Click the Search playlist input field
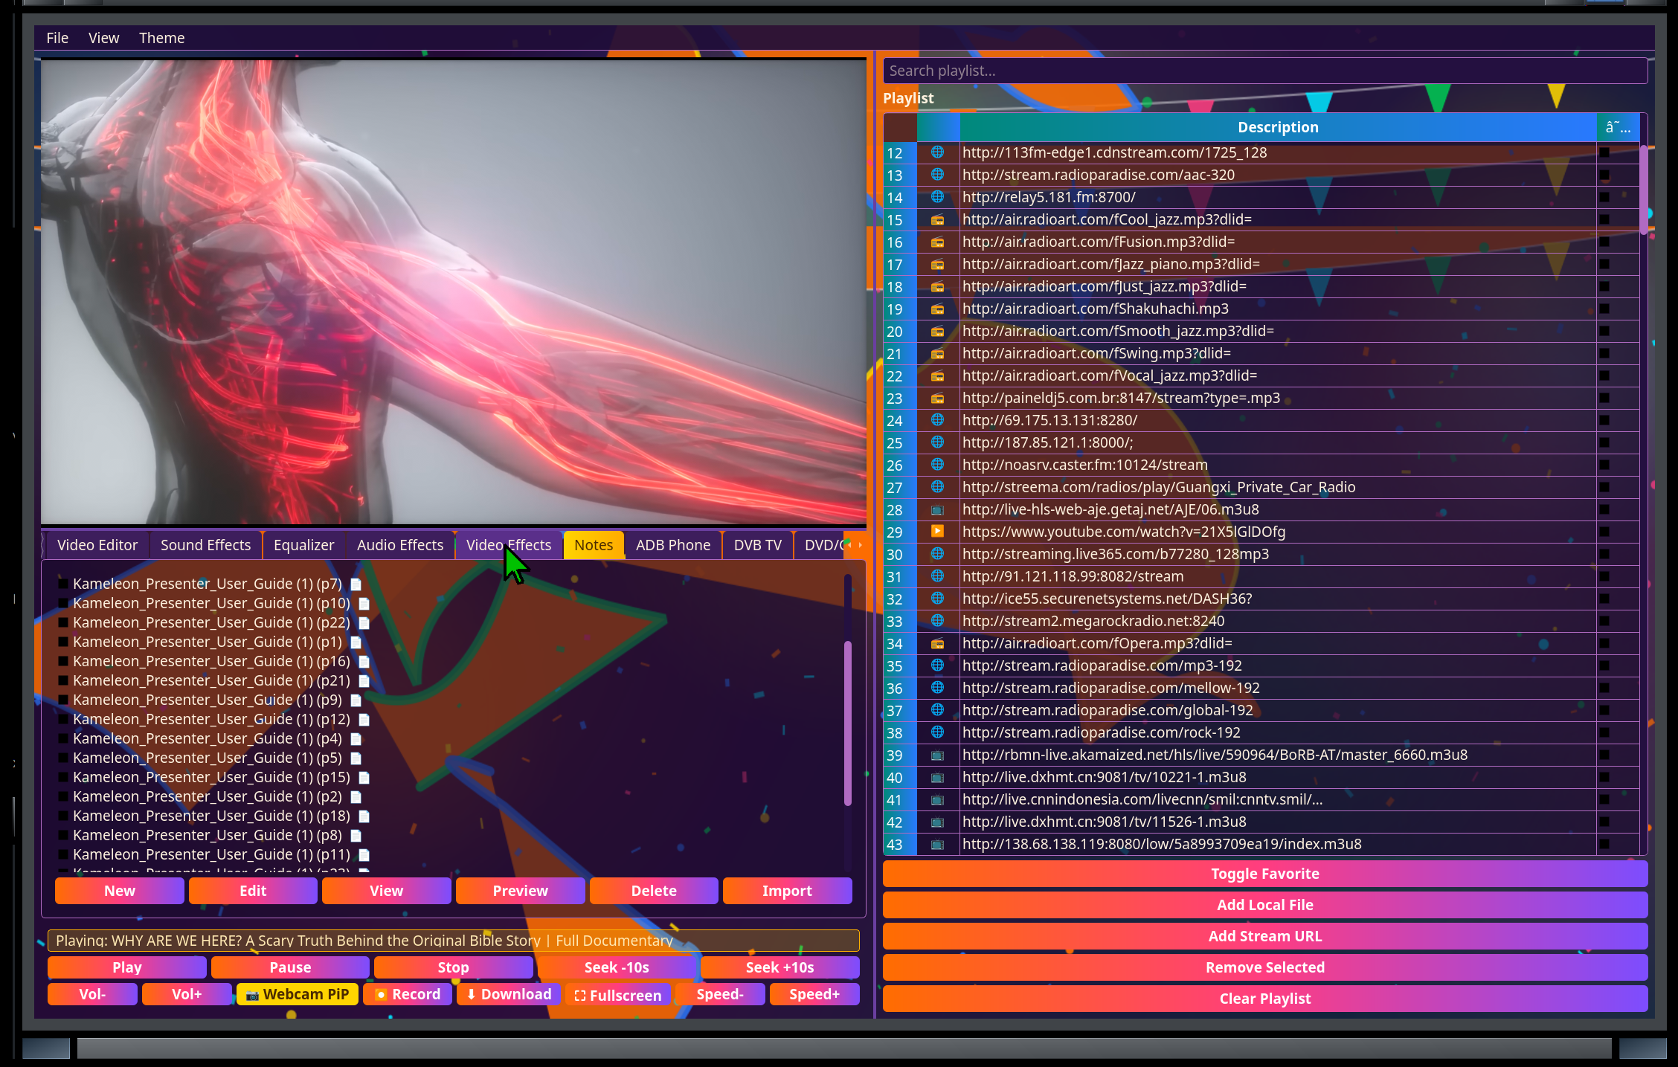 click(1264, 71)
